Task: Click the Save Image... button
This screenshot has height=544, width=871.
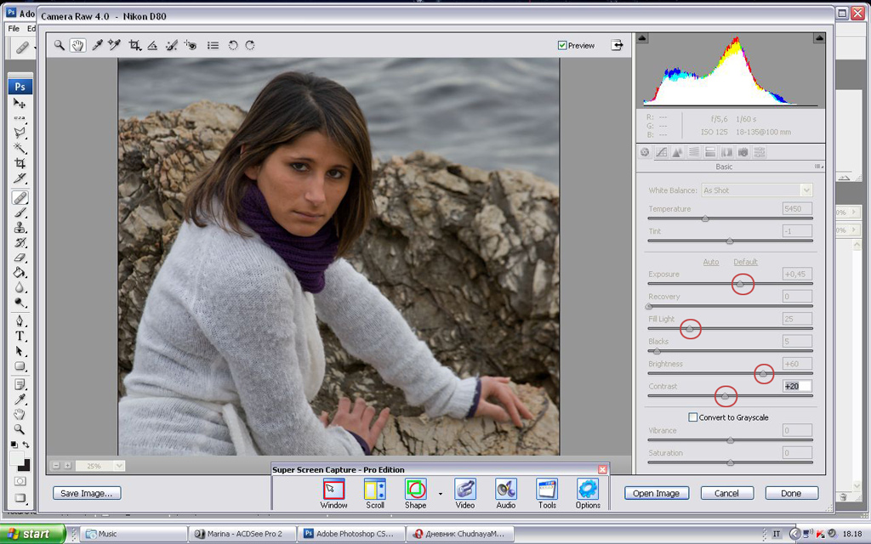Action: (87, 493)
